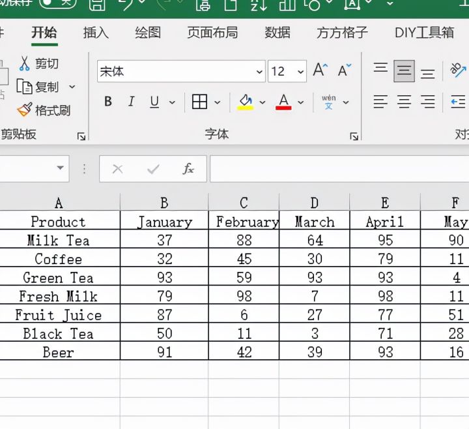Toggle italic formatting
The width and height of the screenshot is (469, 429).
[x=131, y=102]
